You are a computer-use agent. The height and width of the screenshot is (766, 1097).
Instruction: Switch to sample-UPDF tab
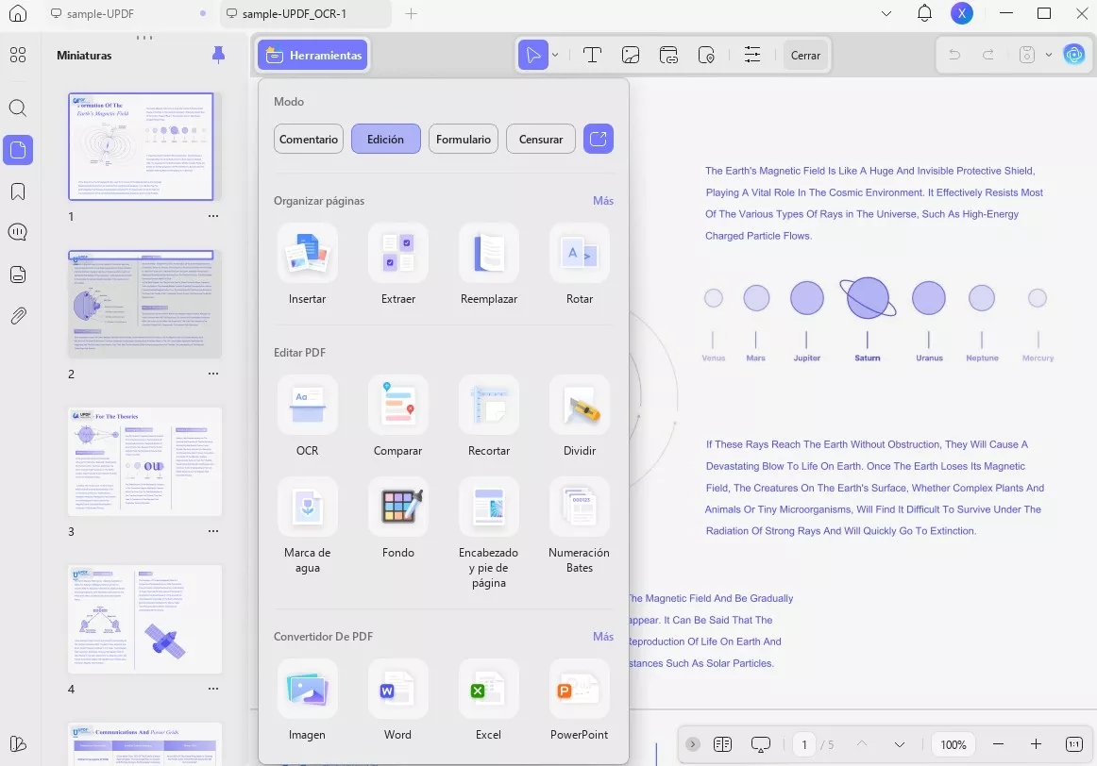(x=128, y=14)
